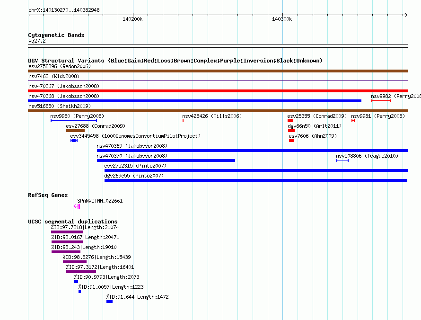
Task: Click the esv2752315 (Pinto2007) label
Action: coord(135,166)
